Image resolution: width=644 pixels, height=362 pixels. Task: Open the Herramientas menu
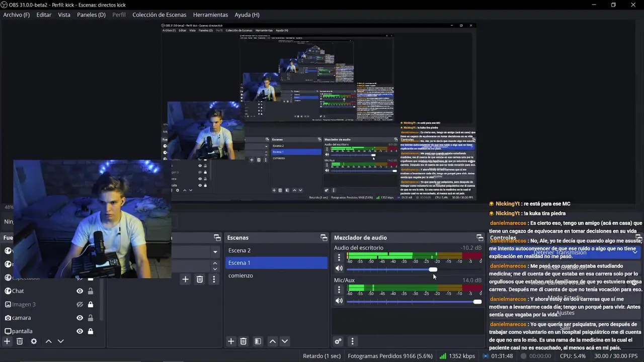(x=210, y=15)
